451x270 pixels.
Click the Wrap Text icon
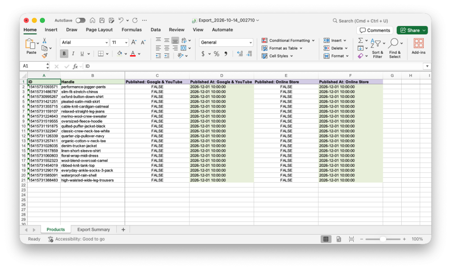pyautogui.click(x=184, y=40)
